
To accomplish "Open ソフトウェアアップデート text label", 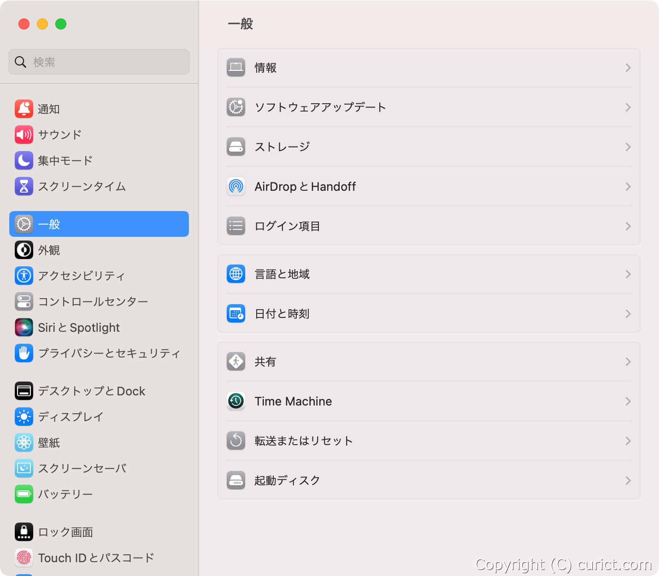I will 320,107.
